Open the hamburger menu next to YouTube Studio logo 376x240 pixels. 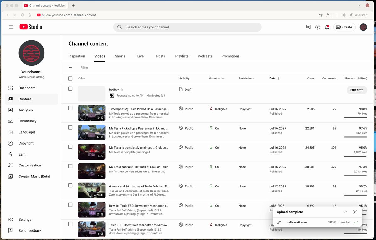pyautogui.click(x=11, y=27)
